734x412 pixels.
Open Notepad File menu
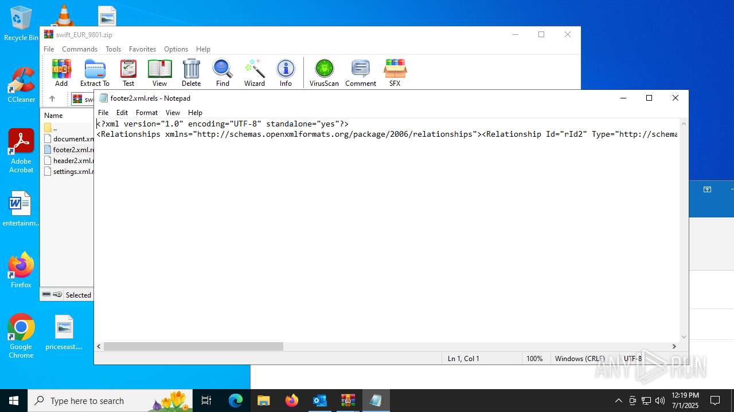(103, 113)
